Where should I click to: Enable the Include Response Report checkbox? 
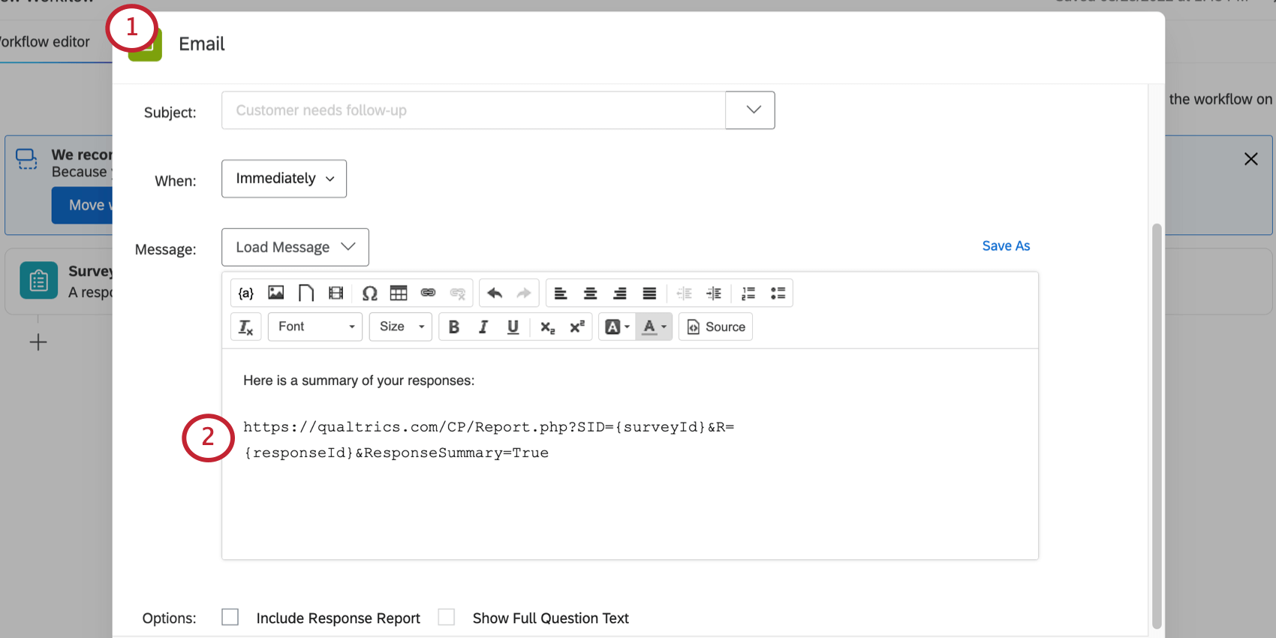coord(230,617)
